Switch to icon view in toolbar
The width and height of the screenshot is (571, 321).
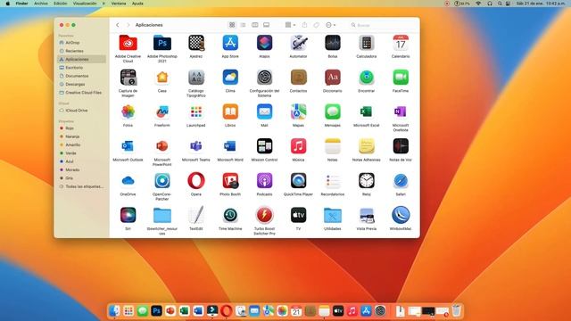click(232, 25)
